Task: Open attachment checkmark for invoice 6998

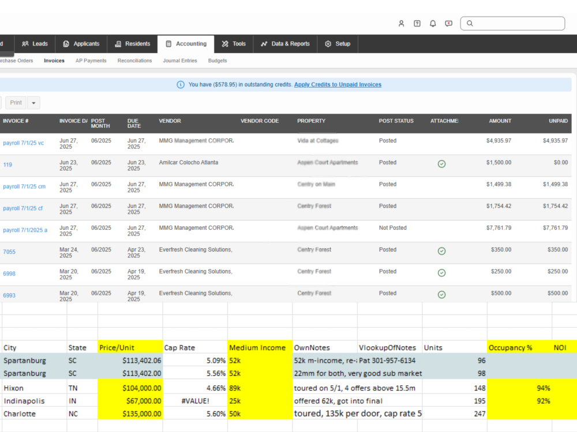Action: (x=441, y=272)
